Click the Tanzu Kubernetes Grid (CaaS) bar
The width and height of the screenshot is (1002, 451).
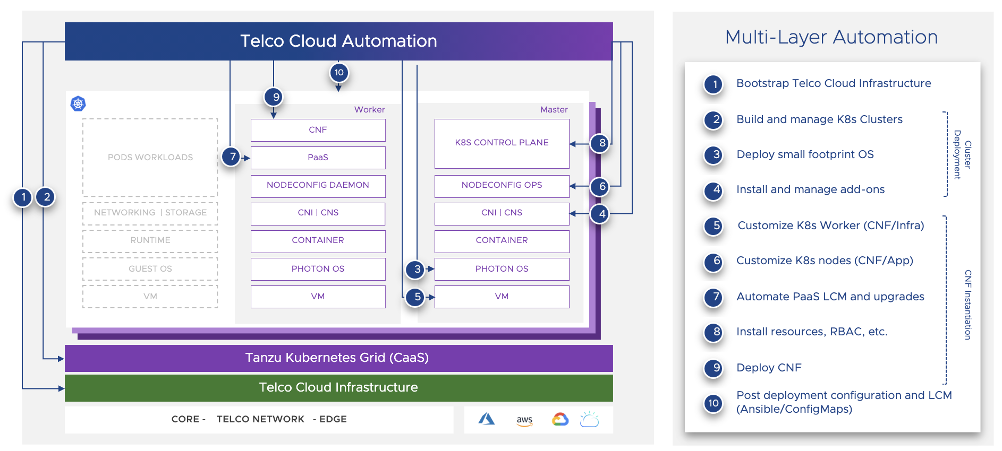pos(339,358)
